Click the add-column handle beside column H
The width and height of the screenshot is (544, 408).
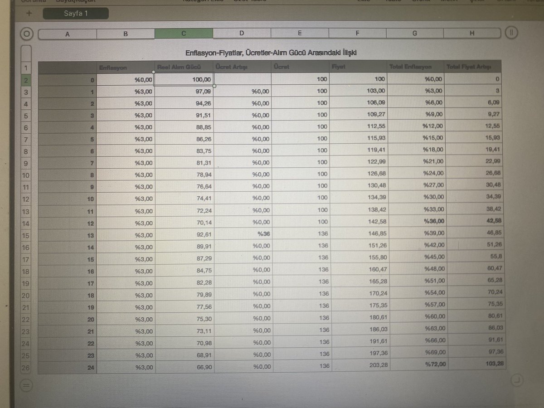[511, 33]
